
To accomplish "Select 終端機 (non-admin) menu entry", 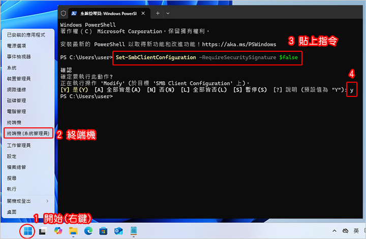I will (28, 122).
